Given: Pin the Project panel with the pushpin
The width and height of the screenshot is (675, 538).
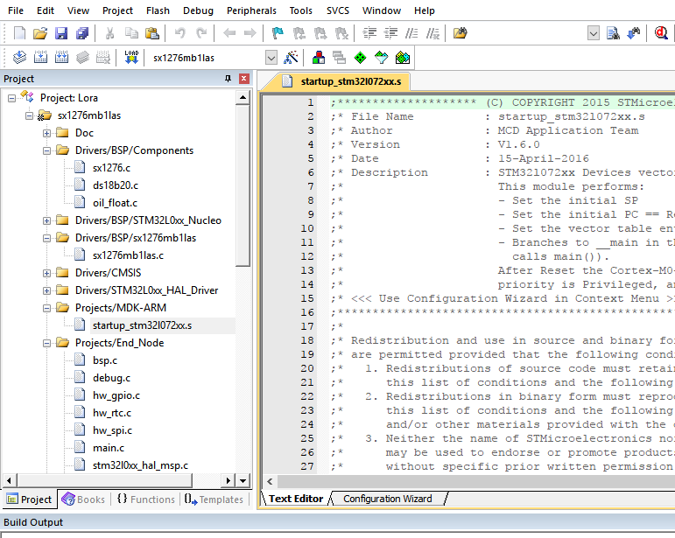Looking at the screenshot, I should (229, 79).
